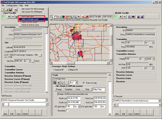
Task: Open the ERP W units dropdown
Action: [x=153, y=68]
